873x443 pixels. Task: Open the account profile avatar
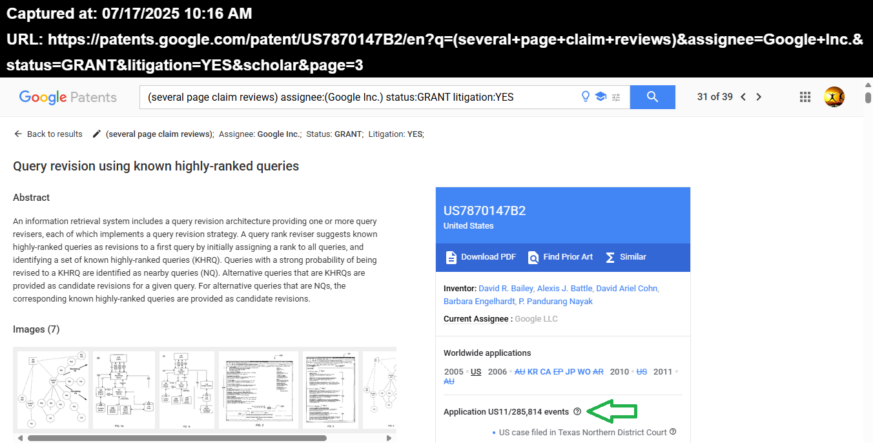click(834, 97)
